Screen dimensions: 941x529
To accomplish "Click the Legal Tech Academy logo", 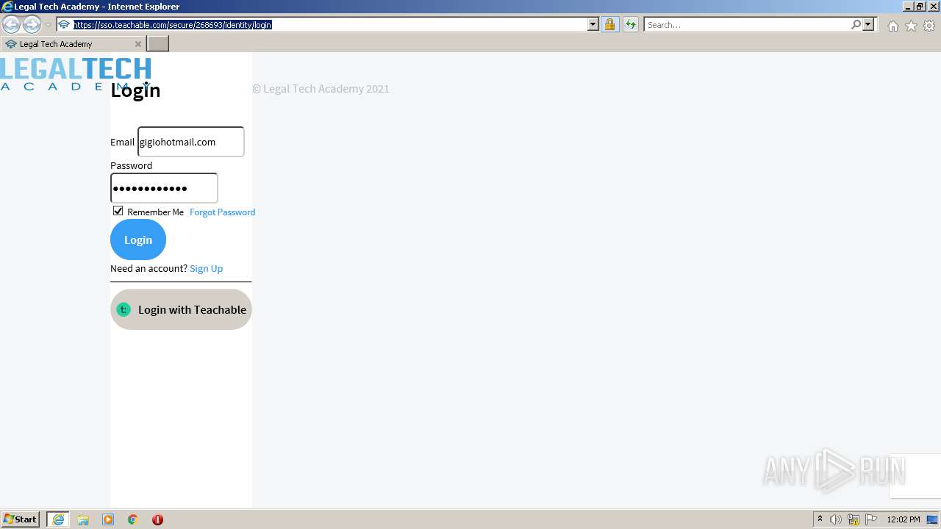I will [76, 74].
